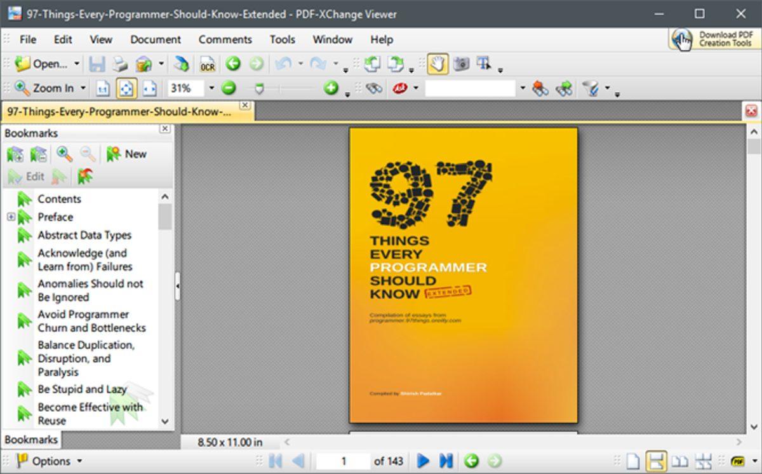
Task: Create a New bookmark
Action: 126,154
